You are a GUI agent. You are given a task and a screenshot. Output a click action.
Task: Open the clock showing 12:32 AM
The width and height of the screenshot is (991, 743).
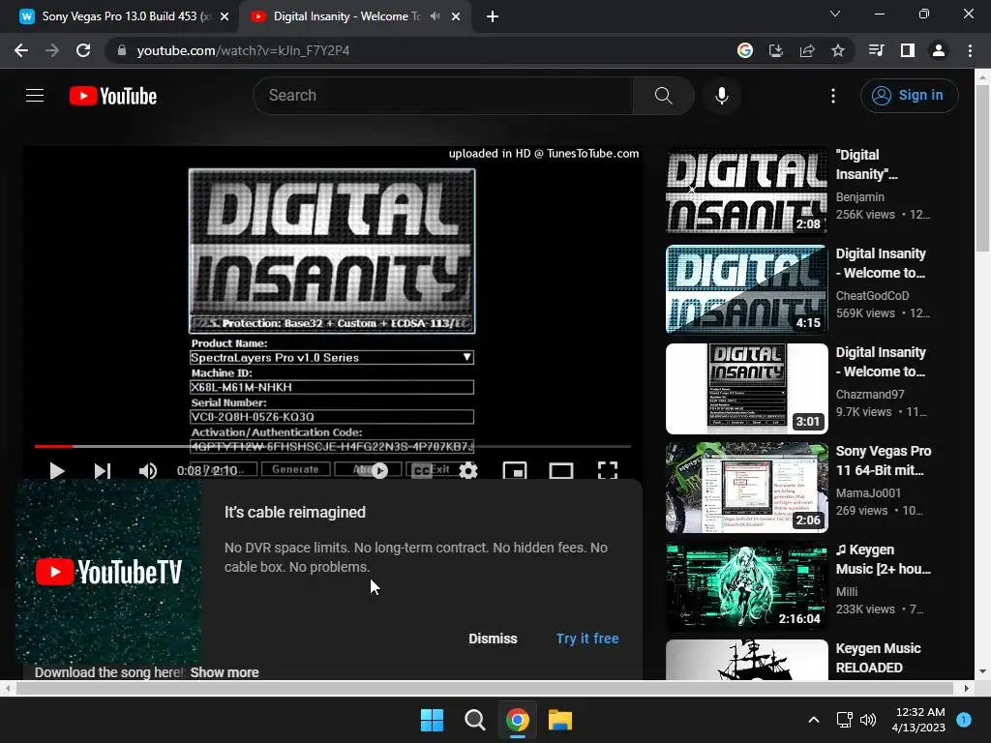tap(919, 720)
